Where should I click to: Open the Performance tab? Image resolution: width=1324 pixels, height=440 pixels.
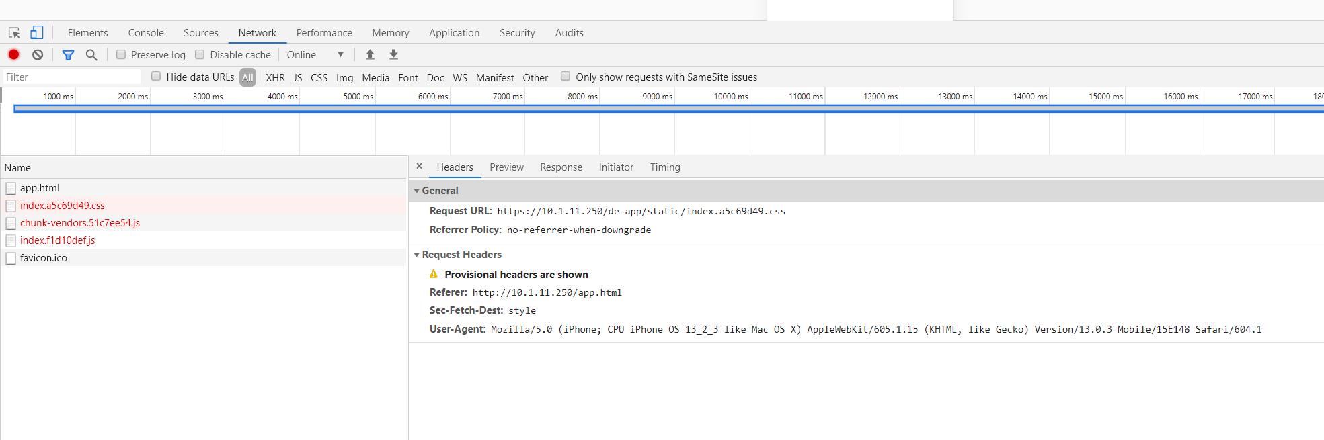click(324, 32)
